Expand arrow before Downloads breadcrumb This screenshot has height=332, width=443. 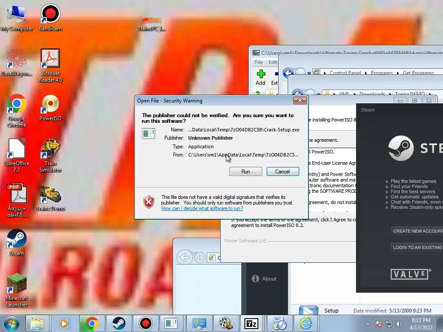click(354, 94)
